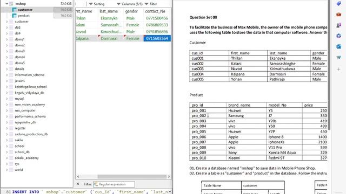Expand the mysql database node

pos(7,99)
